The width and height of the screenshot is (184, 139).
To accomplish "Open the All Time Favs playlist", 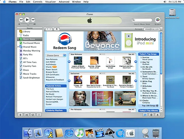I will pos(30,62).
